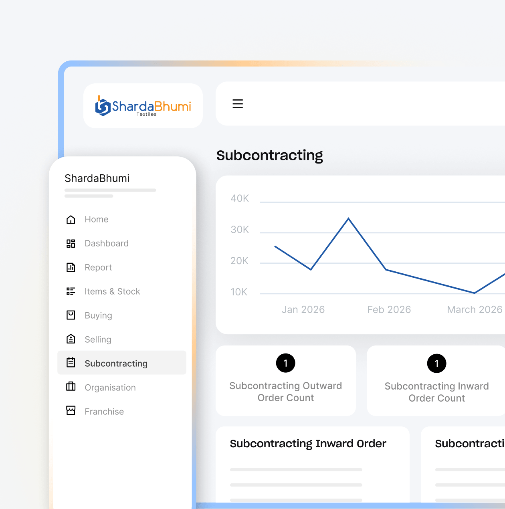
Task: Click the Subcontracting clipboard icon
Action: pyautogui.click(x=71, y=363)
